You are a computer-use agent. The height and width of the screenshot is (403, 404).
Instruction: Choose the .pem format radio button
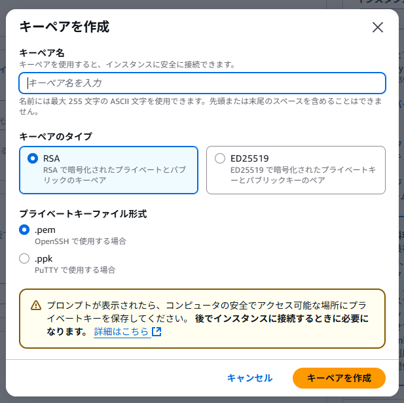(x=24, y=230)
